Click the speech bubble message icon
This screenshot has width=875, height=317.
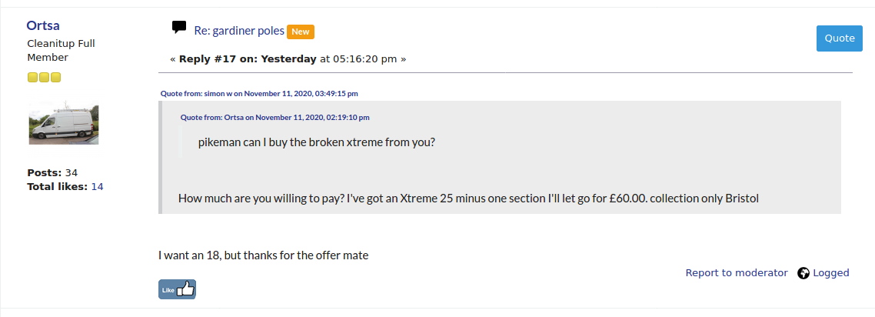pyautogui.click(x=179, y=28)
